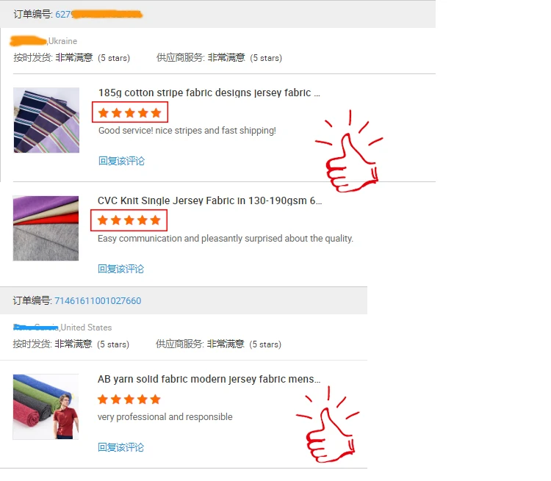This screenshot has height=481, width=551.
Task: Click the 'very professional and responsible' review text
Action: click(165, 416)
